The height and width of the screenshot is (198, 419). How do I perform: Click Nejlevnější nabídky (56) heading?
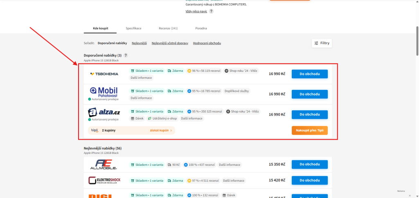[x=103, y=148]
